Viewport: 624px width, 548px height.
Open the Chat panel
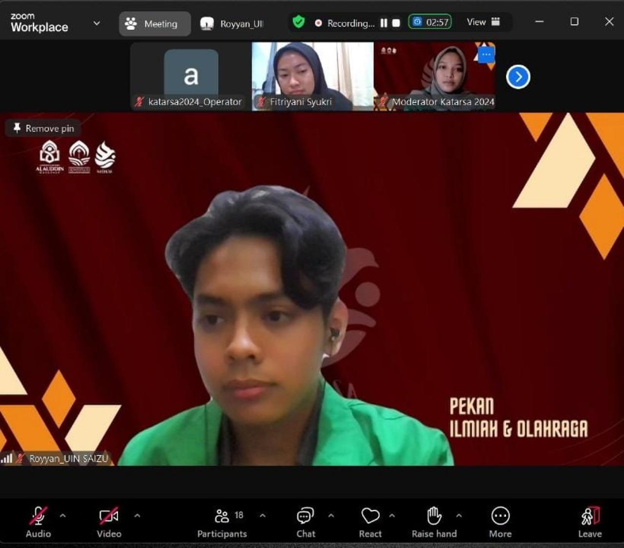306,522
